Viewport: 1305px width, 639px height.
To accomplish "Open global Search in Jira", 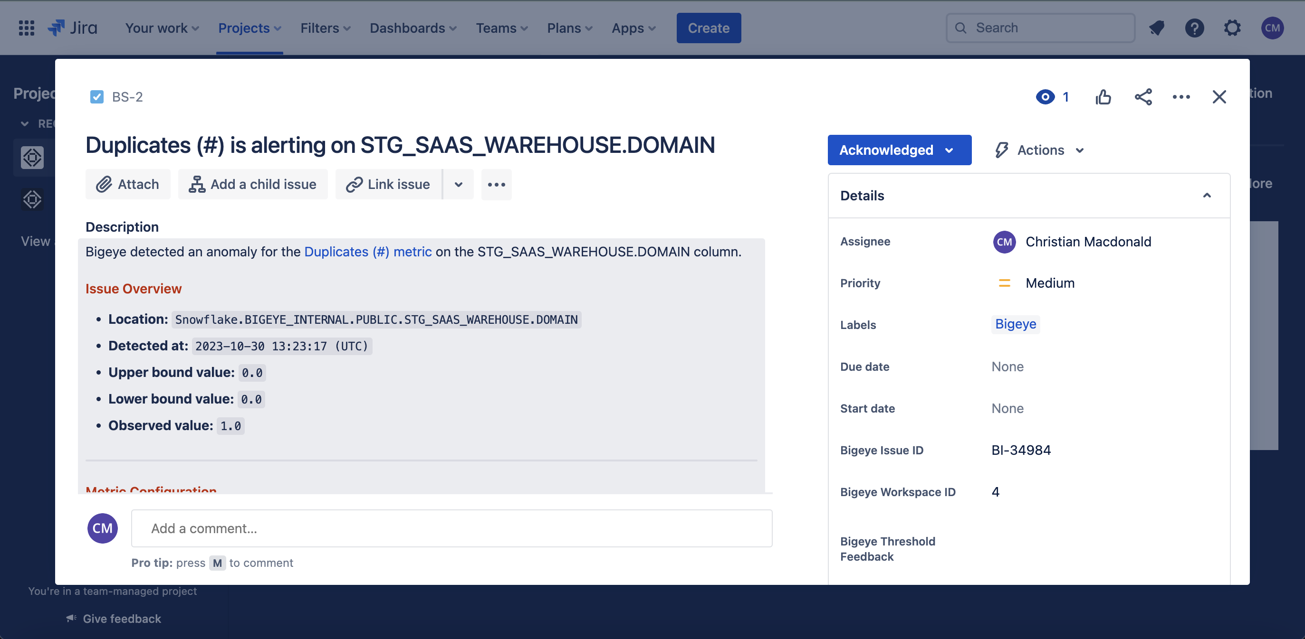I will point(1039,28).
